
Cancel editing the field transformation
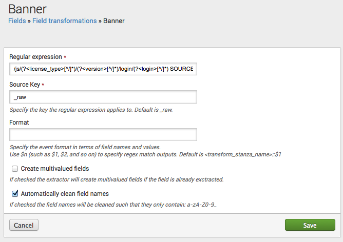pos(24,225)
